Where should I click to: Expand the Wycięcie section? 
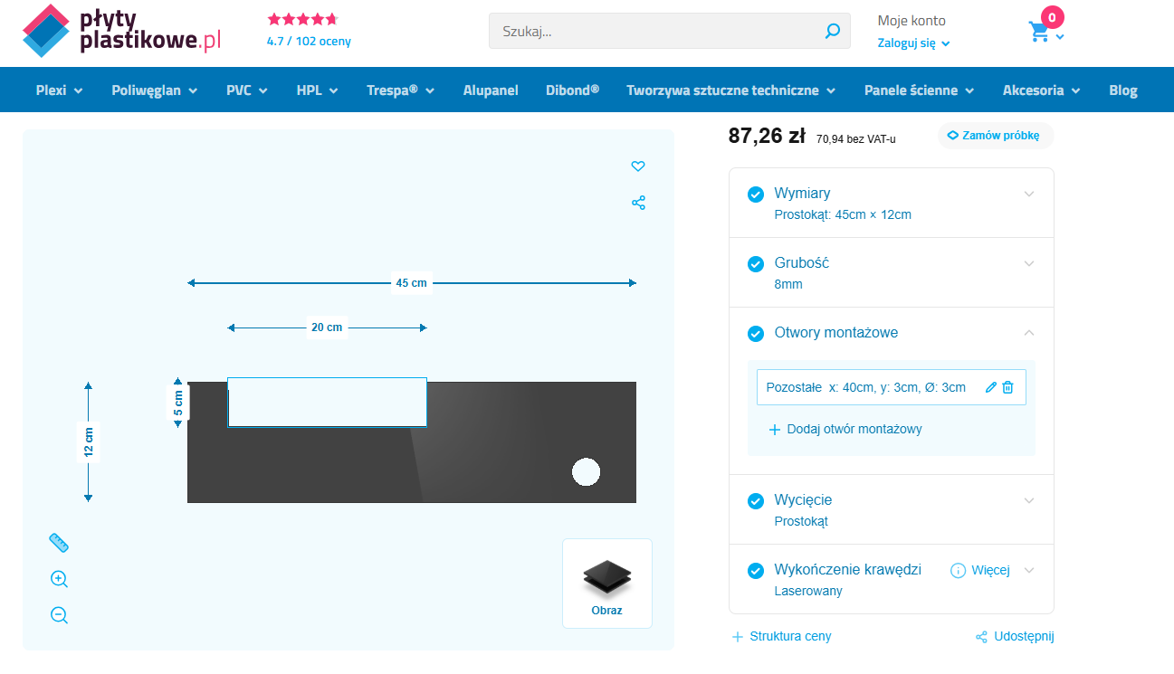[1028, 500]
